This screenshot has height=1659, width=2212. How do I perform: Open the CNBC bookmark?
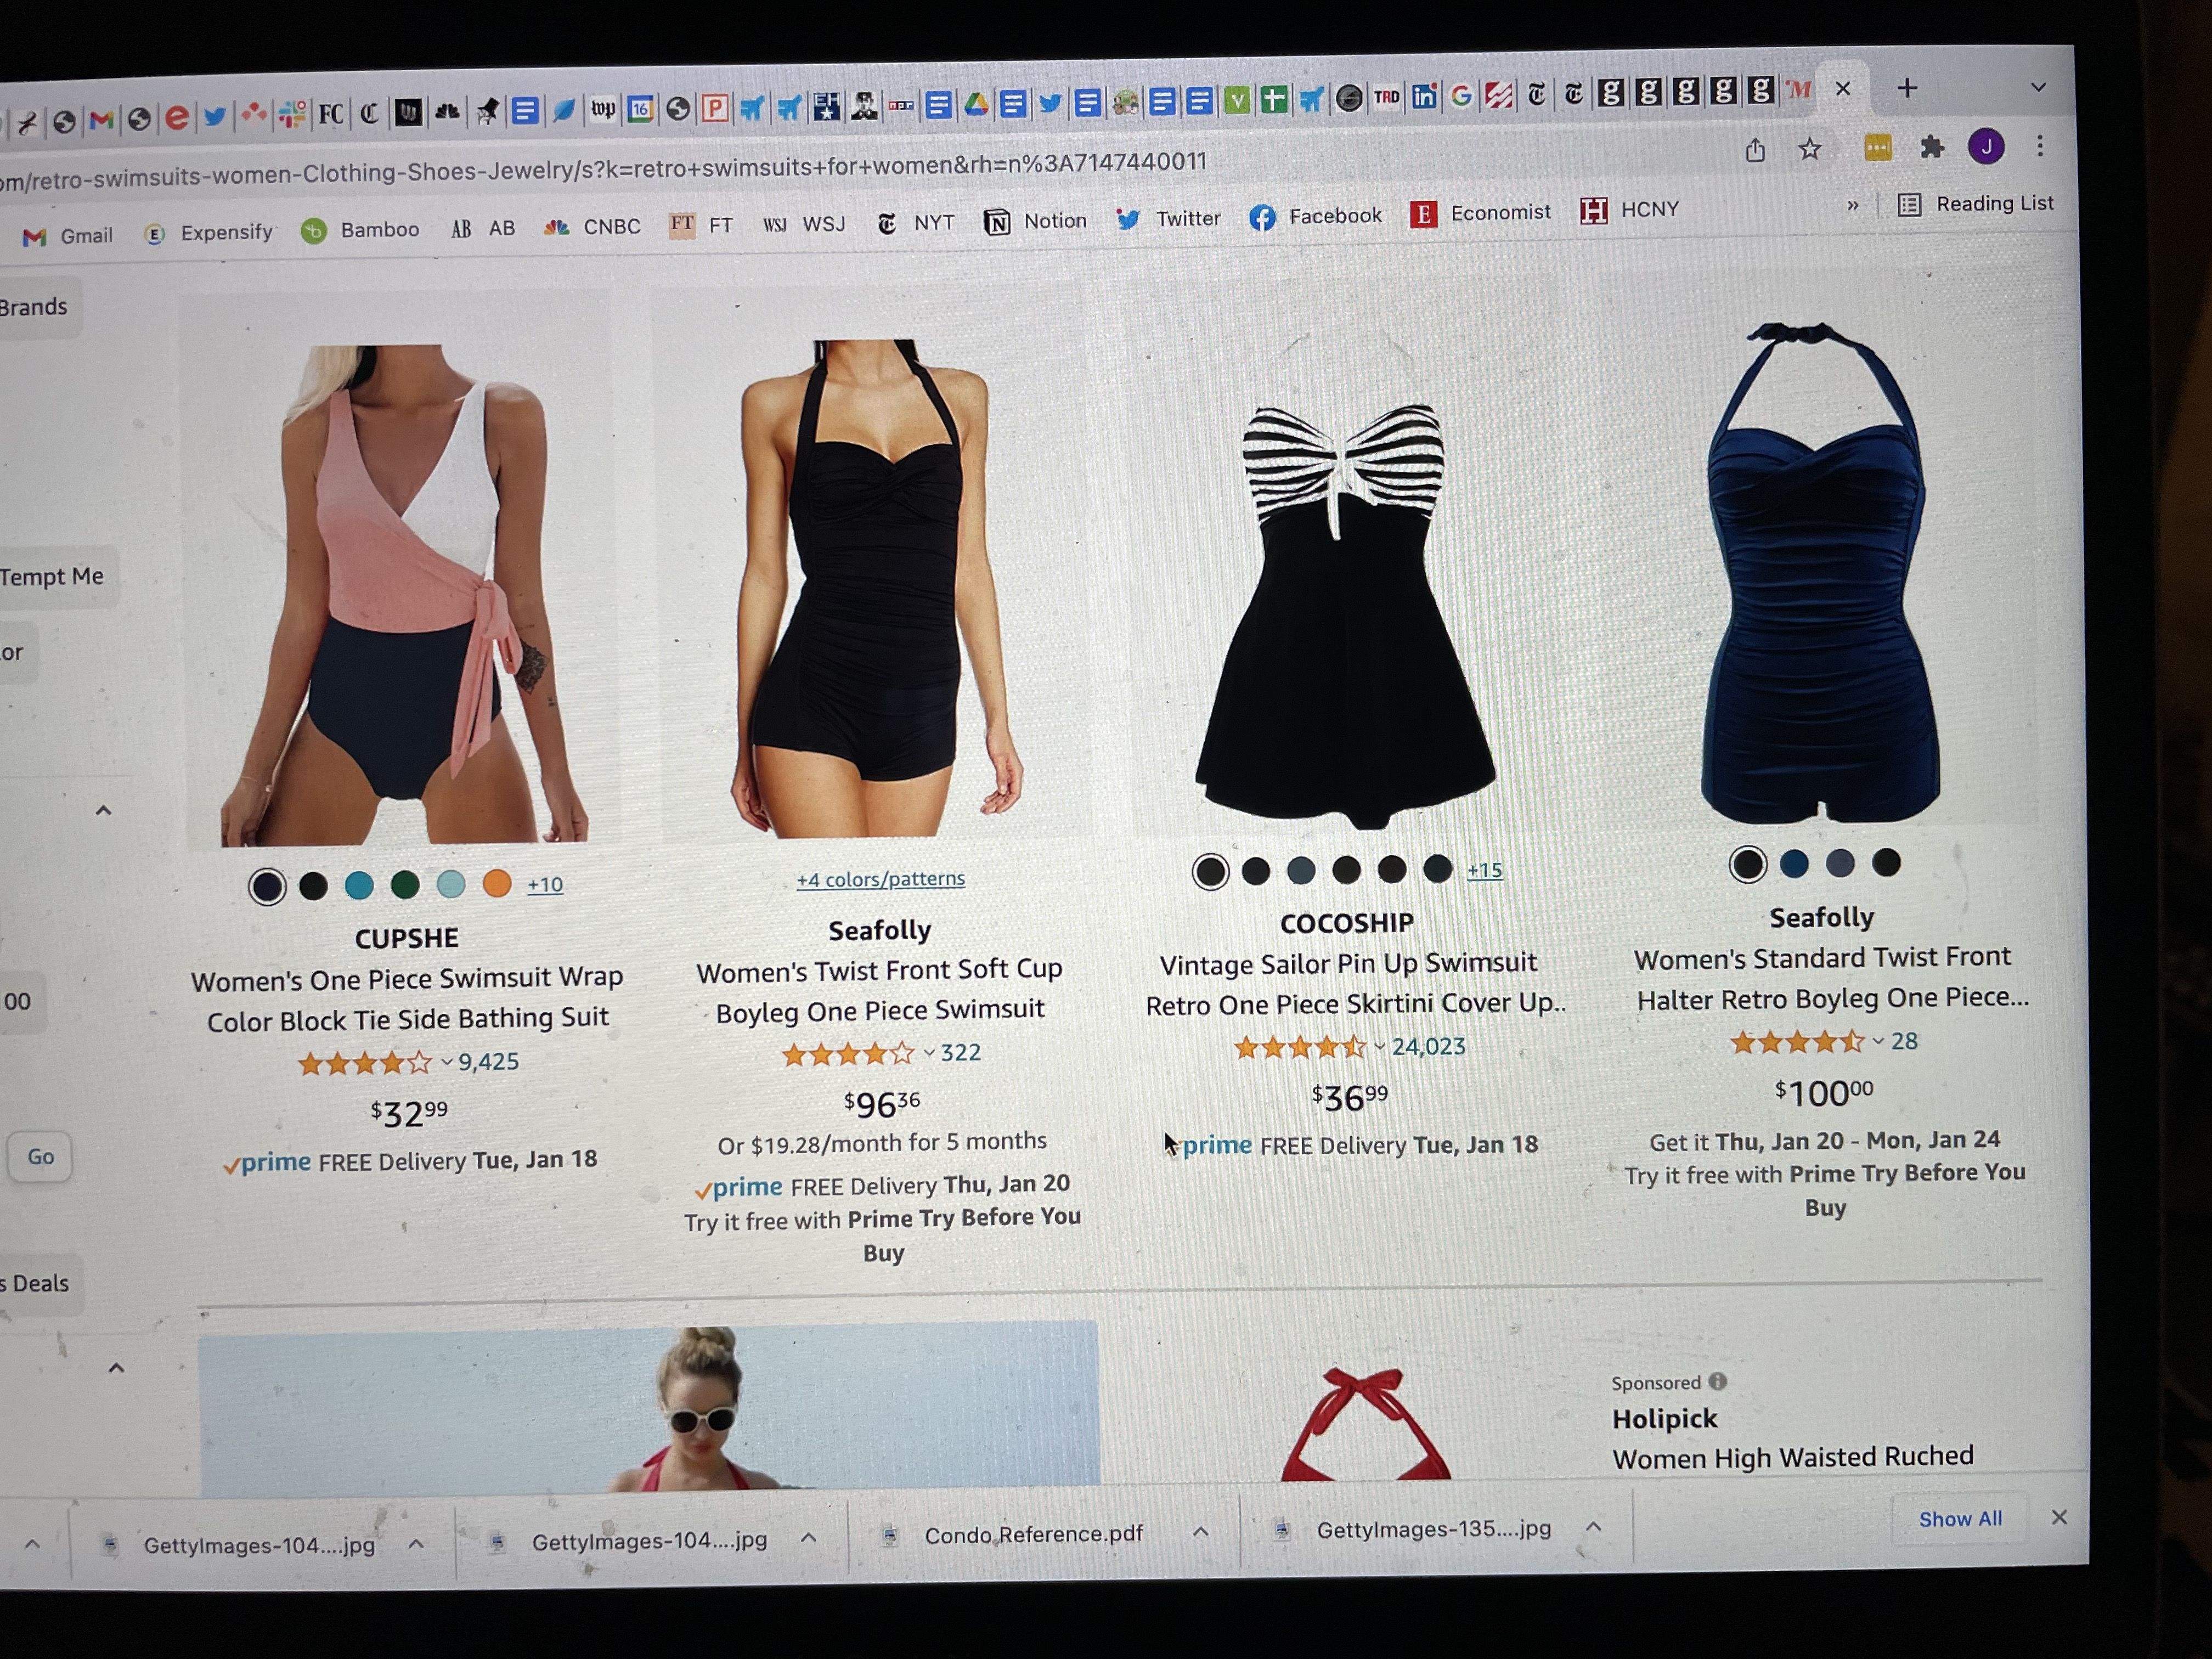coord(592,227)
